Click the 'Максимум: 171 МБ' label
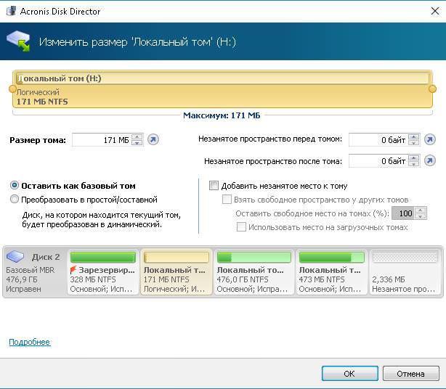 [222, 115]
